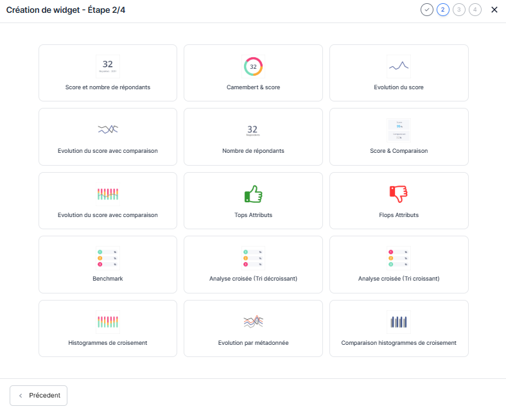Select the Benchmark ranking list icon
This screenshot has height=411, width=506.
click(x=108, y=258)
